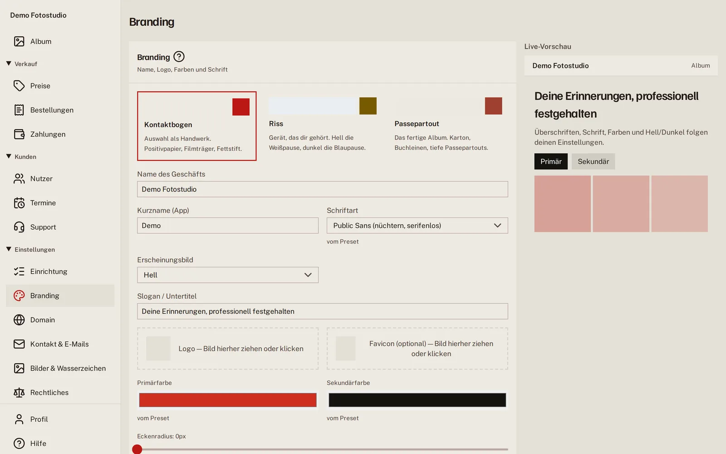Click the Hilfe question mark icon
The height and width of the screenshot is (454, 726).
19,444
